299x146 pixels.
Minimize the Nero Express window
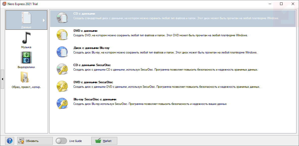pyautogui.click(x=269, y=4)
